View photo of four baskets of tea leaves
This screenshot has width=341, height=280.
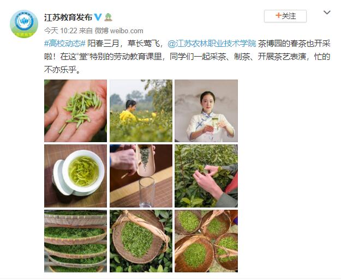206,241
